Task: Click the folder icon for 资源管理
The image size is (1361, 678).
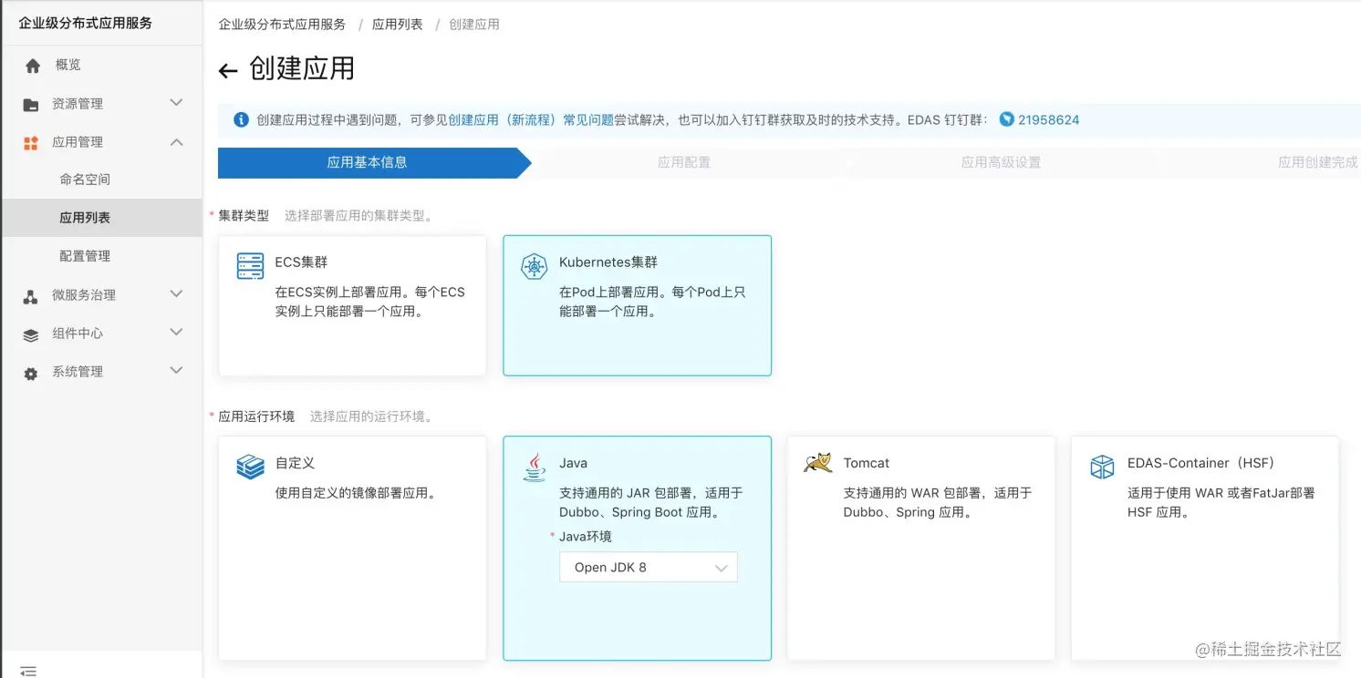Action: 31,105
